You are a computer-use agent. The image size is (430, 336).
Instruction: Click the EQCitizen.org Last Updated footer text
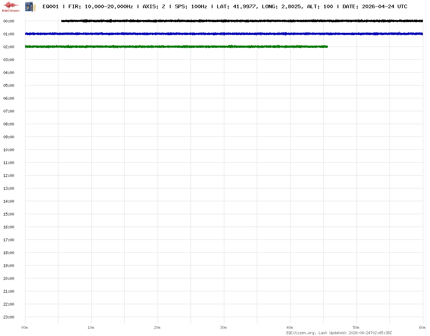(x=339, y=333)
